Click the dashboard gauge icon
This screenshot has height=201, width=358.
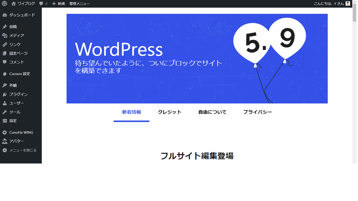[5, 15]
